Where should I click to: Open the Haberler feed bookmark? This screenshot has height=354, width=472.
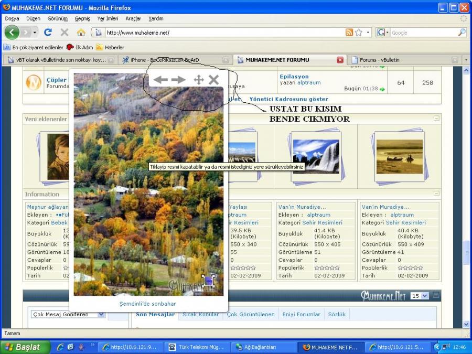[110, 47]
